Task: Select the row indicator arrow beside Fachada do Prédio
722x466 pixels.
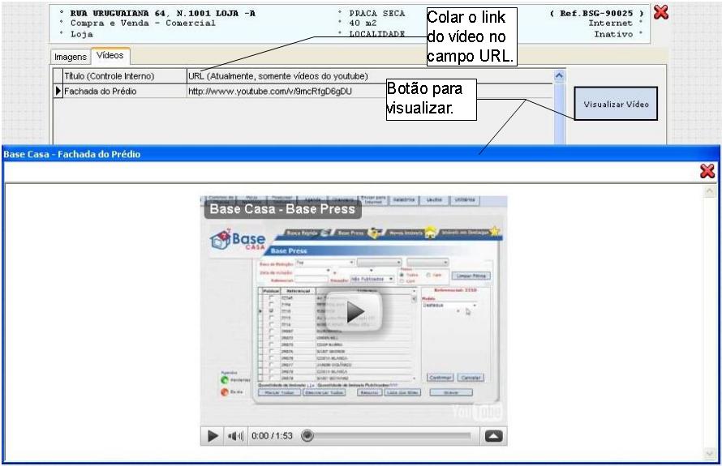Action: coord(58,92)
